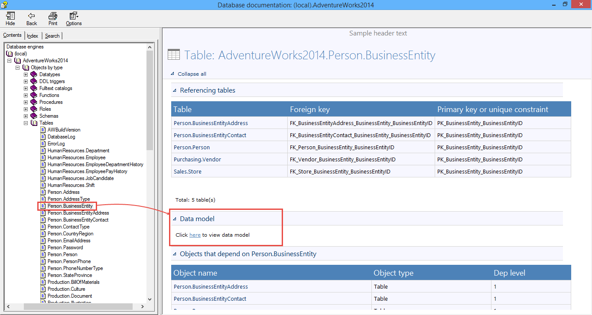Image resolution: width=592 pixels, height=315 pixels.
Task: Click the Objects by type book icon
Action: click(26, 67)
